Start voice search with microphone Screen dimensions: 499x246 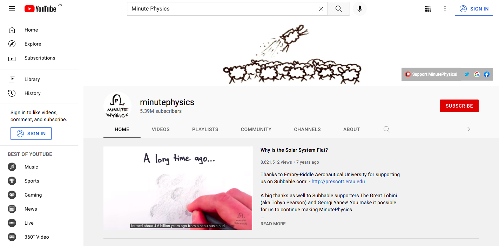359,9
